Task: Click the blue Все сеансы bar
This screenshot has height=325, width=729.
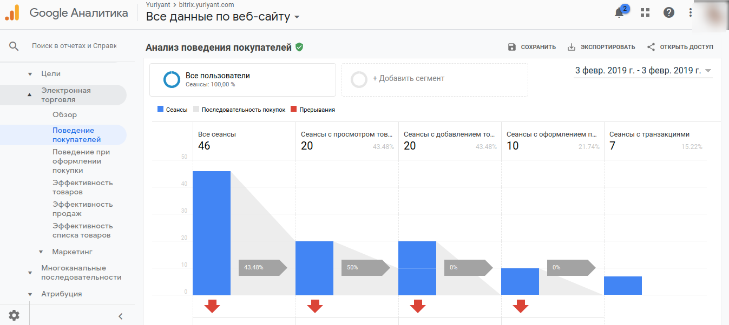Action: (x=212, y=233)
